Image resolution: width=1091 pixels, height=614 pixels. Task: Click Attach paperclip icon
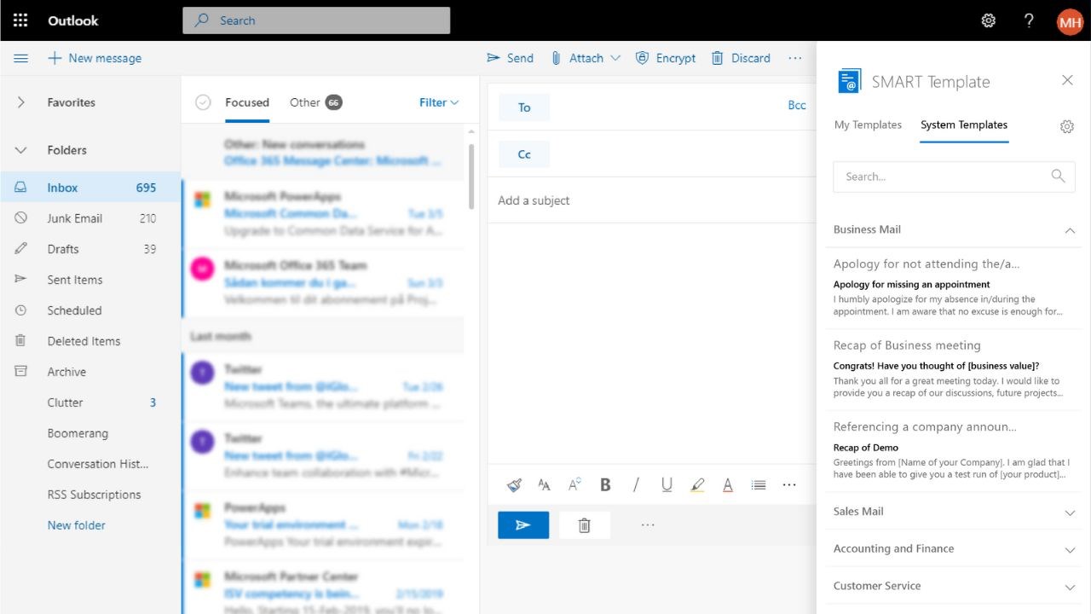tap(556, 58)
